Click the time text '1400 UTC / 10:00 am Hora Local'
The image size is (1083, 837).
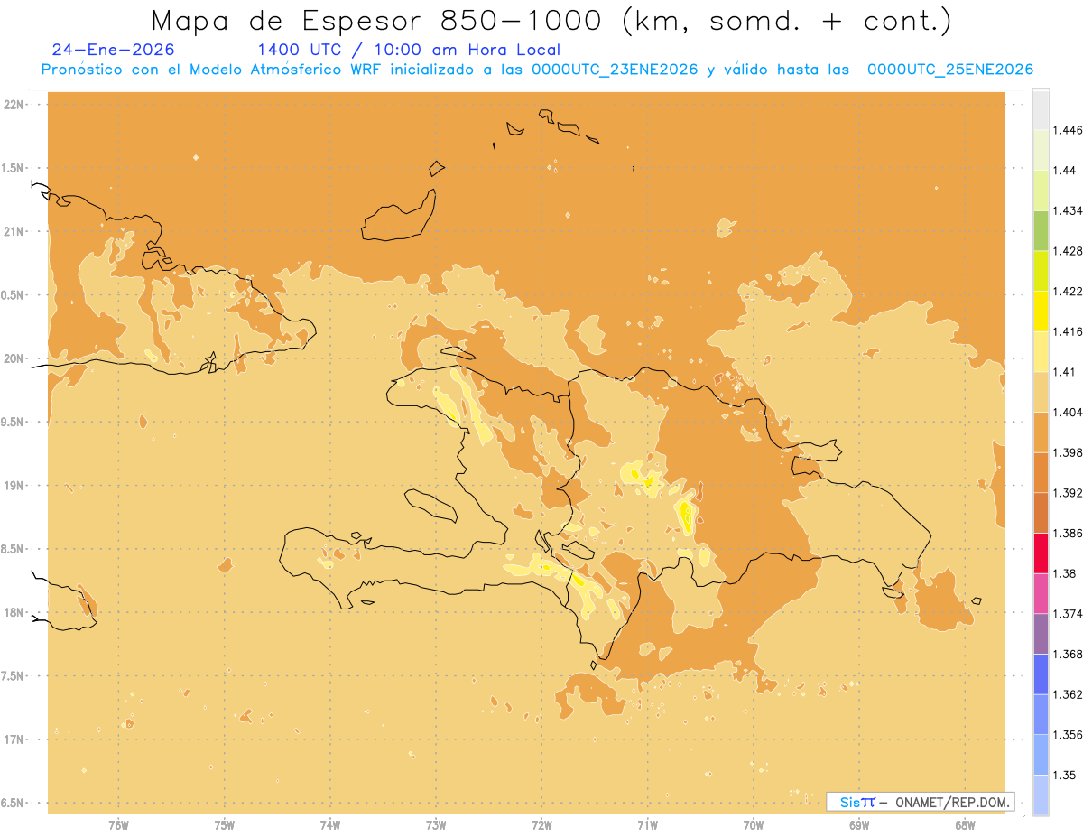pos(409,51)
